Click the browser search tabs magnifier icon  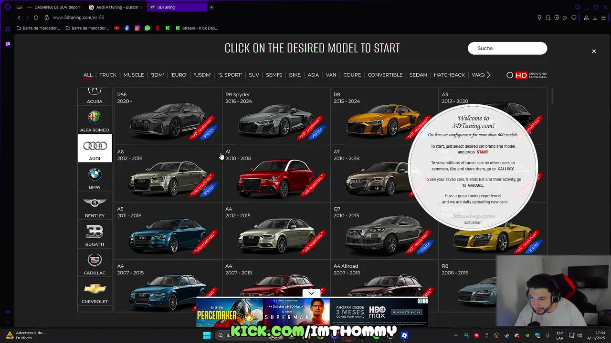(x=578, y=7)
